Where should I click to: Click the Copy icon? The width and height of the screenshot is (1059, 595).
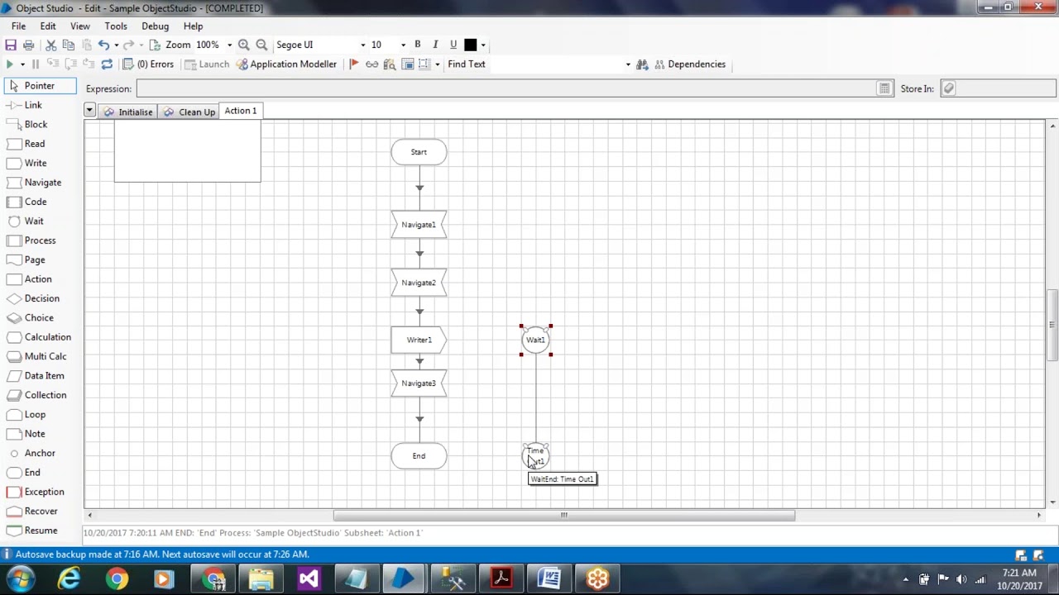(69, 45)
